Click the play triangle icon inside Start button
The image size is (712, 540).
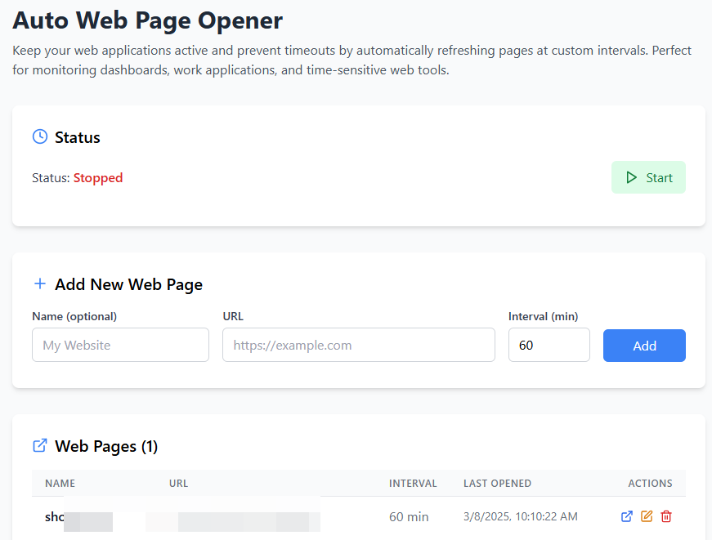tap(631, 177)
